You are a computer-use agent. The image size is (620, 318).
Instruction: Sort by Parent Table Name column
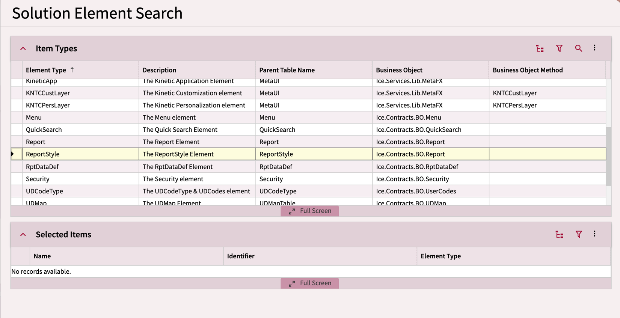coord(314,70)
